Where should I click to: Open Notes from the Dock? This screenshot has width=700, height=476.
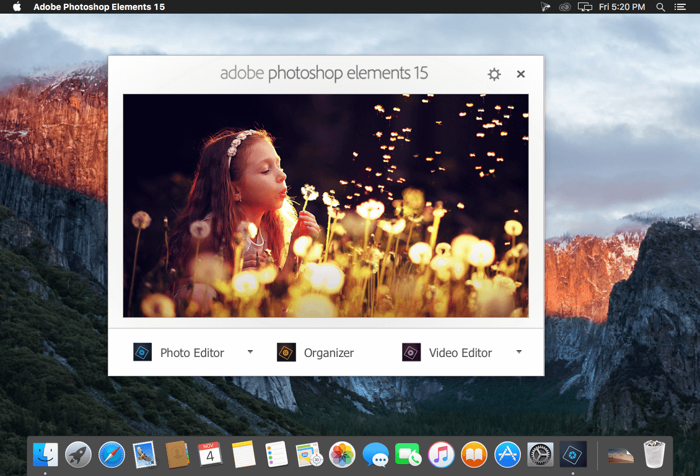click(243, 454)
